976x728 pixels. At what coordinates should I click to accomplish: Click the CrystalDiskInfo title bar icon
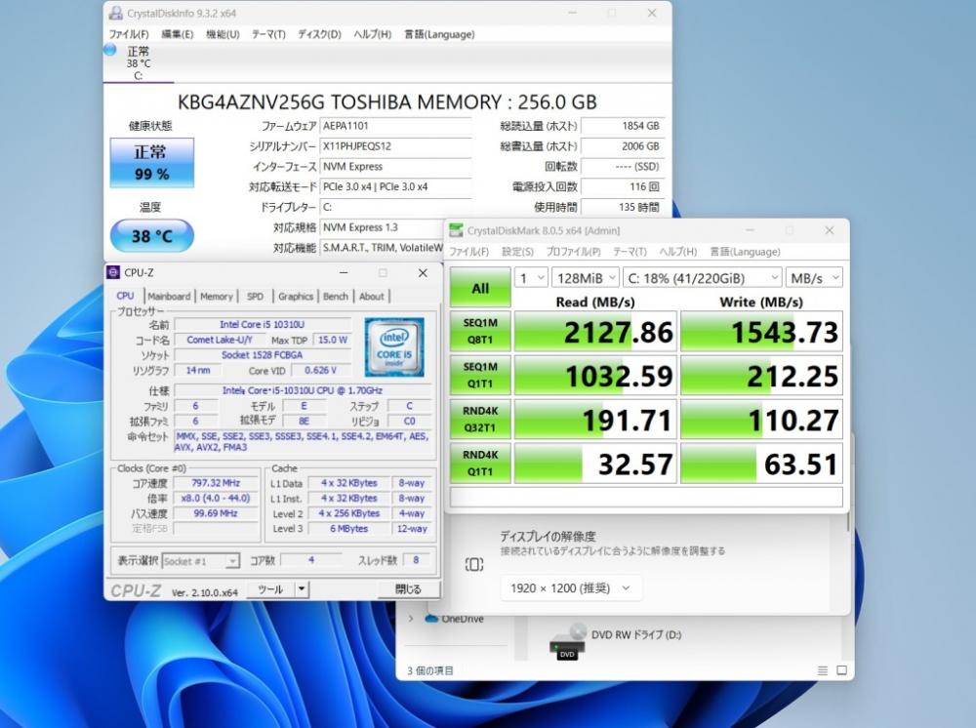tap(116, 13)
